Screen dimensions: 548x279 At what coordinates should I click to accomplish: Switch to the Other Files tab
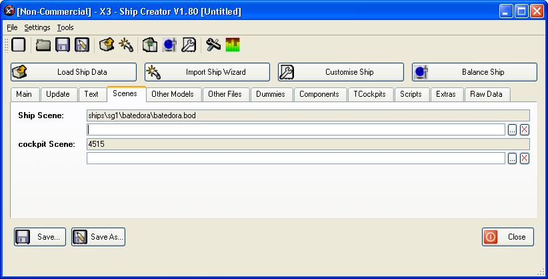coord(225,94)
